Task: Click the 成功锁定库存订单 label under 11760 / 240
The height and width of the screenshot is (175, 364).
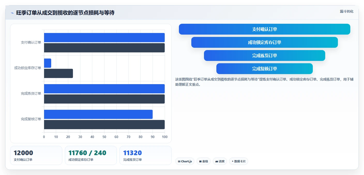Action: click(x=81, y=160)
